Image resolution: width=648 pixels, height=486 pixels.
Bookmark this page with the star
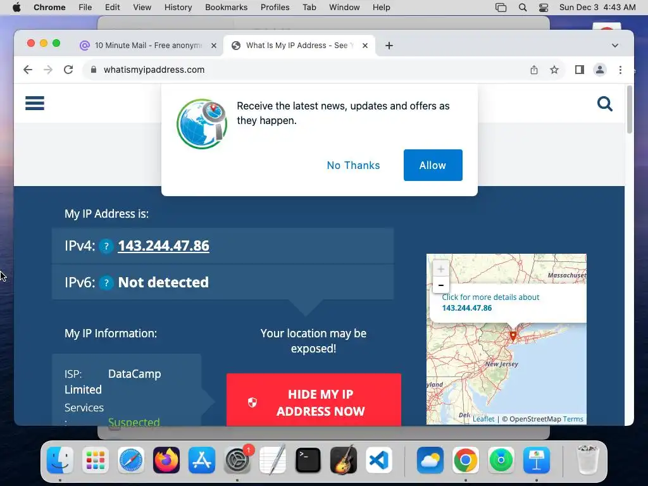click(x=554, y=70)
